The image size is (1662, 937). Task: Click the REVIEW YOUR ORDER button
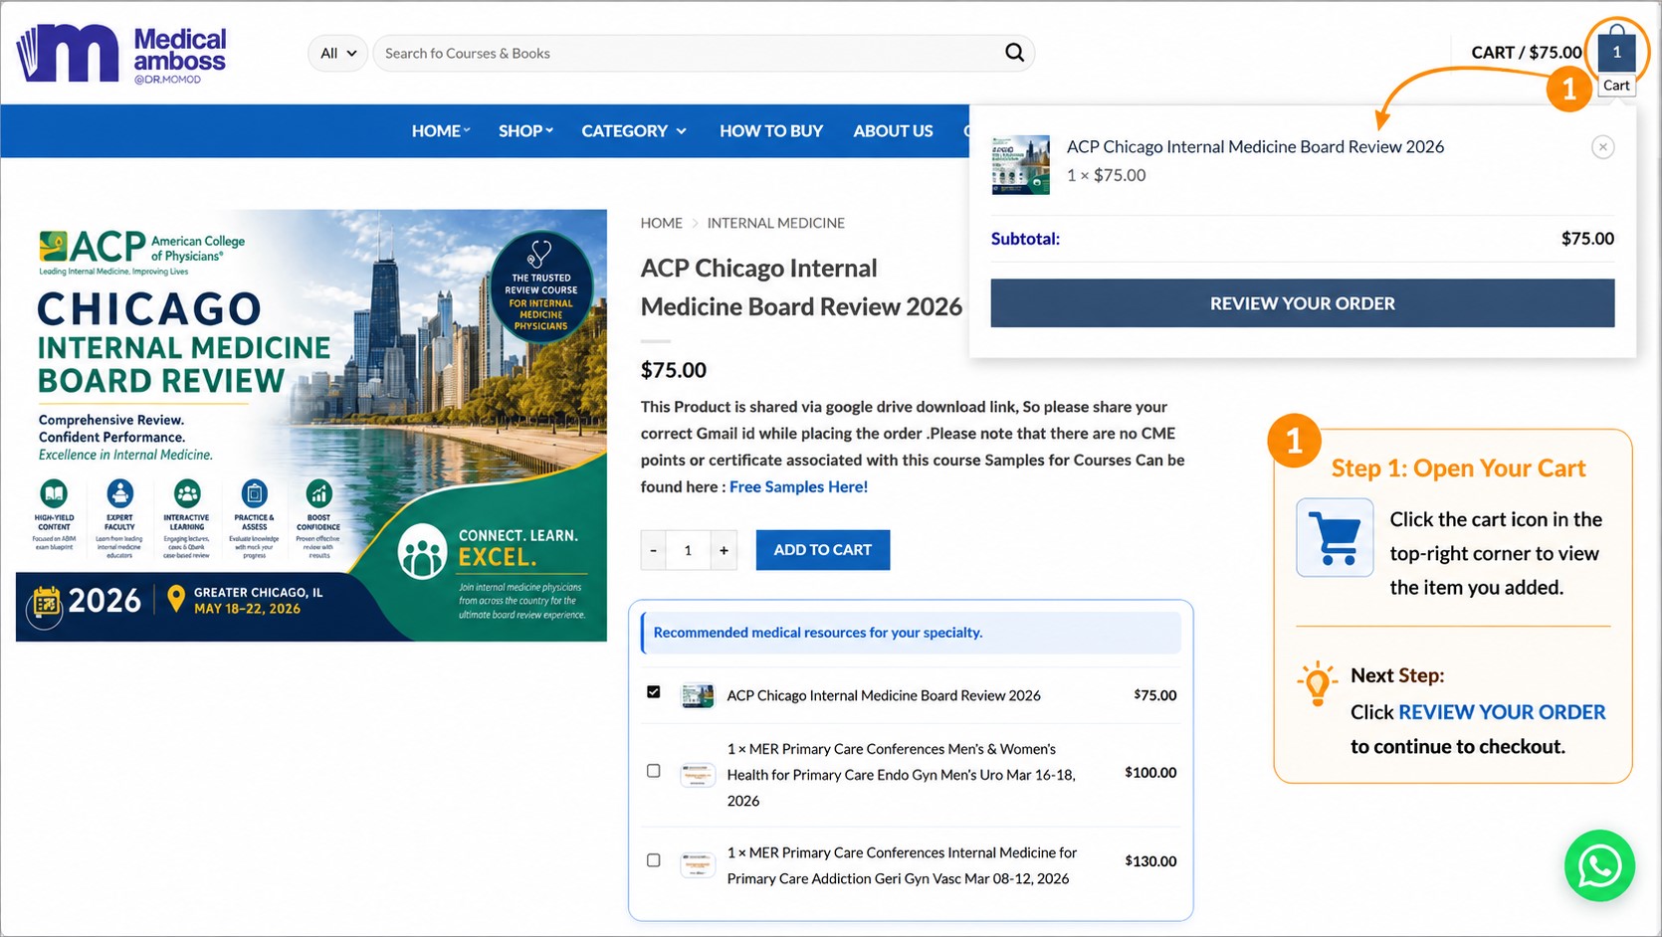coord(1302,303)
